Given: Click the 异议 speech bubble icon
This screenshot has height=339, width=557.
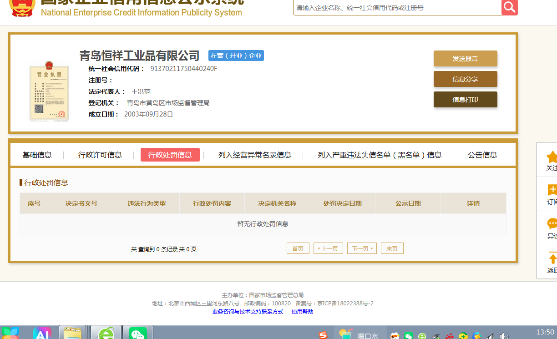Looking at the screenshot, I should coord(552,224).
